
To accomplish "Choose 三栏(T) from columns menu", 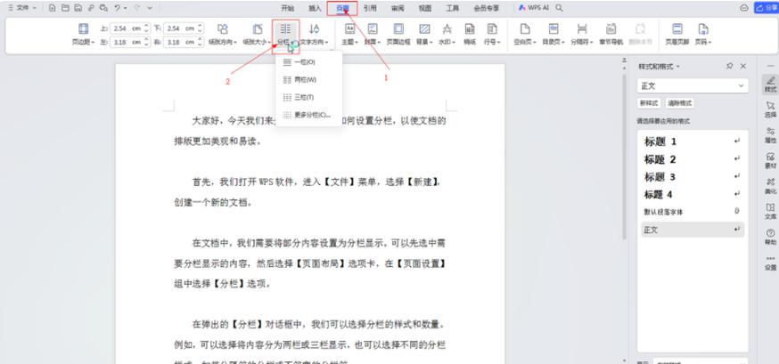I will tap(308, 97).
